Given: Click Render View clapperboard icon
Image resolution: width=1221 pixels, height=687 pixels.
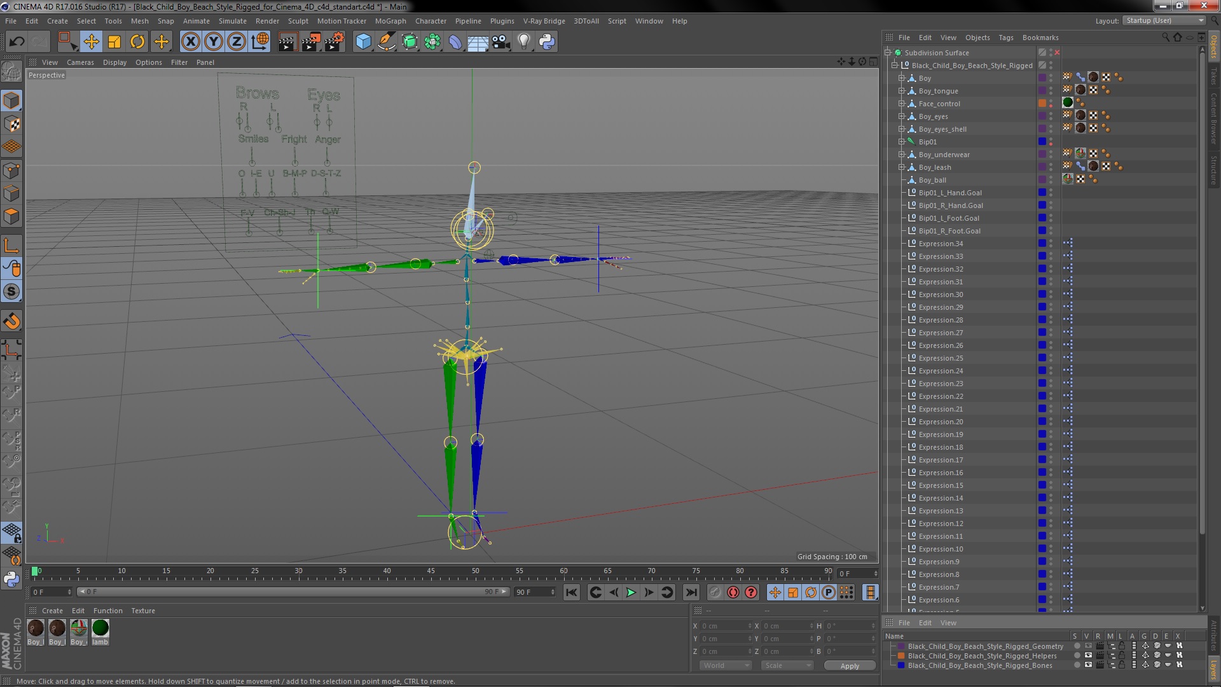Looking at the screenshot, I should [x=287, y=42].
